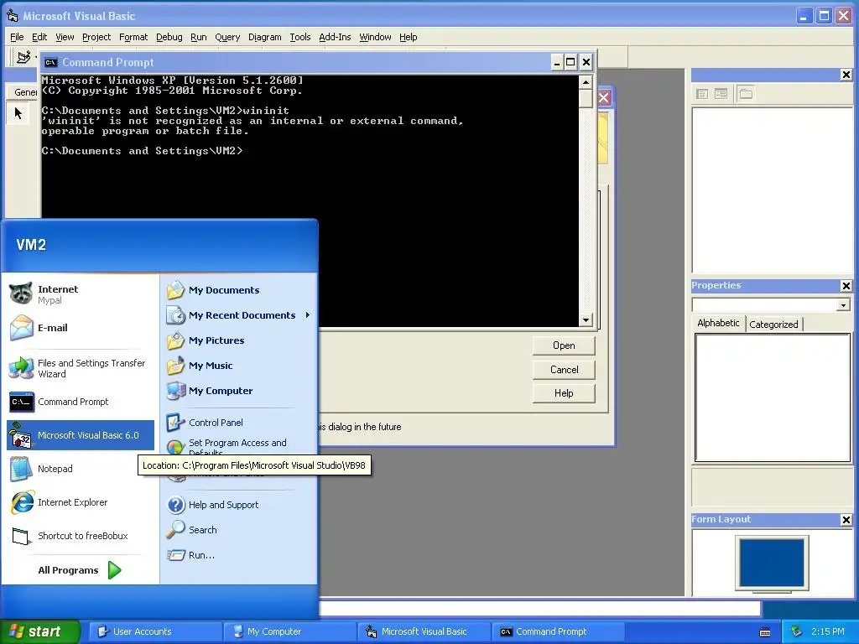Image resolution: width=859 pixels, height=644 pixels.
Task: Click the Cancel button in dialog
Action: [x=564, y=370]
